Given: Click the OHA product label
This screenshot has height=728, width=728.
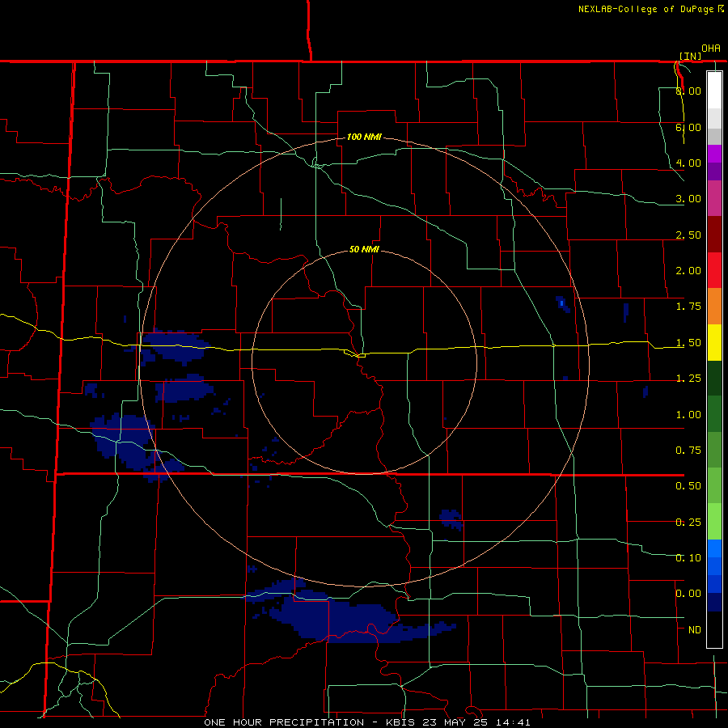Looking at the screenshot, I should (x=711, y=49).
